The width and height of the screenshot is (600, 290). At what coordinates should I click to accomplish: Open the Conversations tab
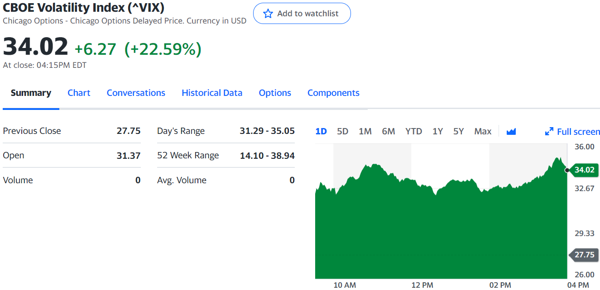pos(136,93)
